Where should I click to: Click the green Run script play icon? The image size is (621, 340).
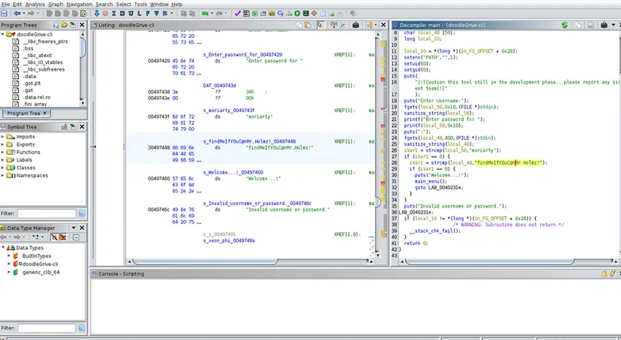297,13
